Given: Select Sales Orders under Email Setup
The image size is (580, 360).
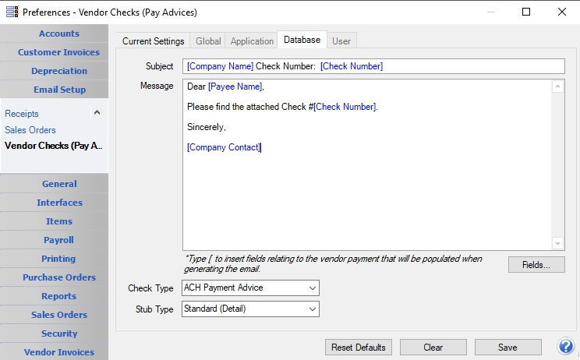Looking at the screenshot, I should 30,130.
